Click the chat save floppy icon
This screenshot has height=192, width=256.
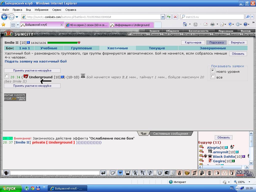(x=127, y=173)
